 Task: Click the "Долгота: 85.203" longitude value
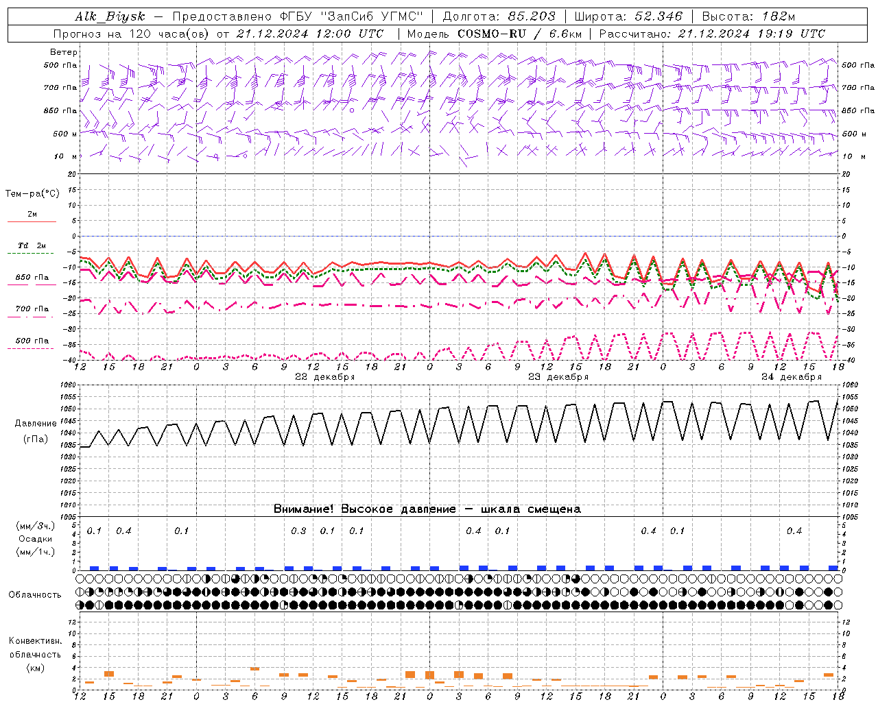[x=499, y=16]
